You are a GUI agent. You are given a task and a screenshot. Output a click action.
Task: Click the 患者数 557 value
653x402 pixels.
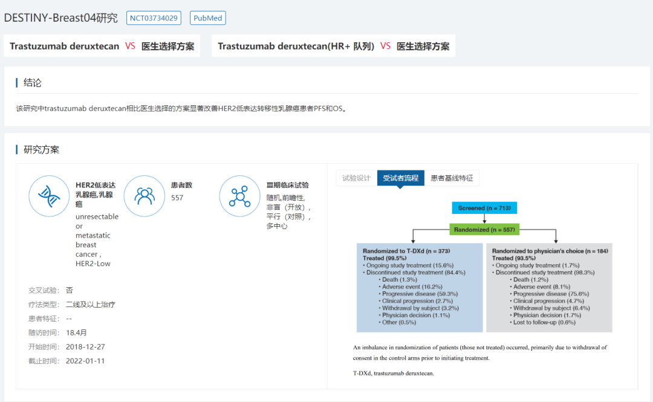tap(177, 198)
